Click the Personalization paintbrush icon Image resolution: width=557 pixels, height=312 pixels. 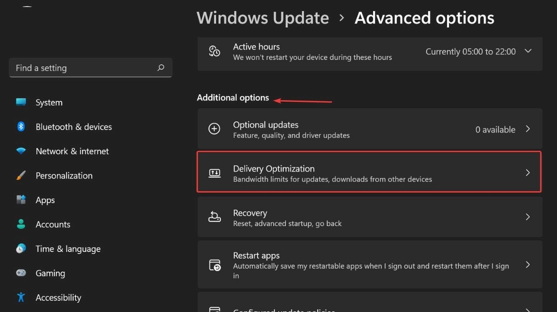21,176
